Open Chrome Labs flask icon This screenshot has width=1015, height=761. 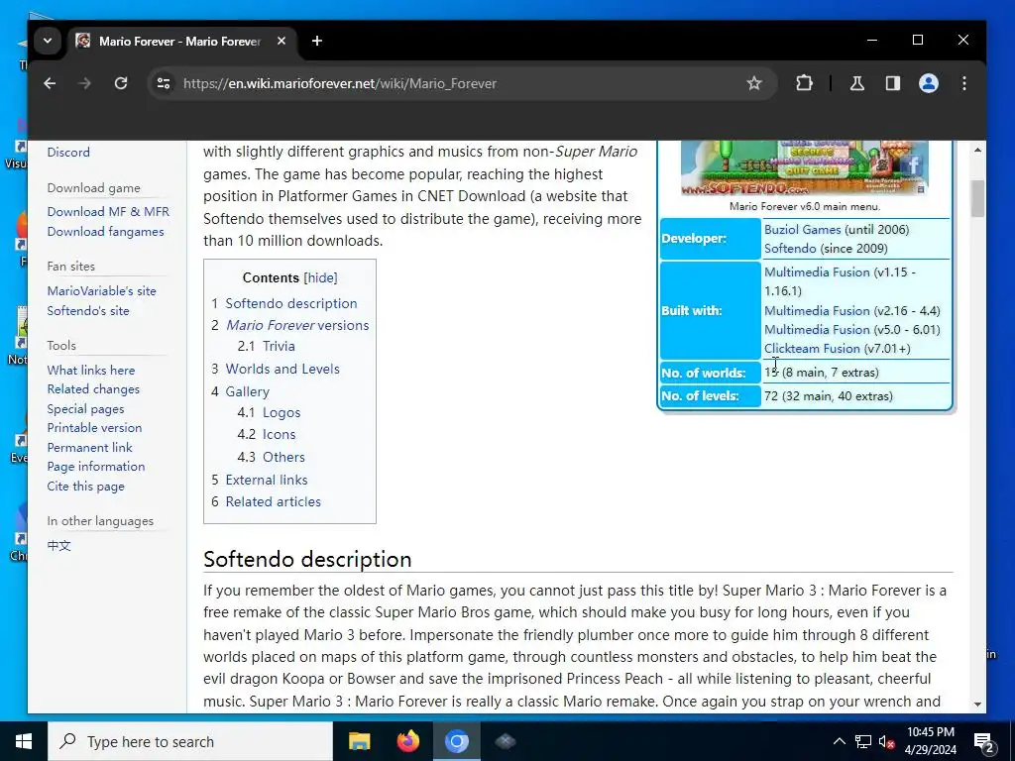tap(857, 83)
